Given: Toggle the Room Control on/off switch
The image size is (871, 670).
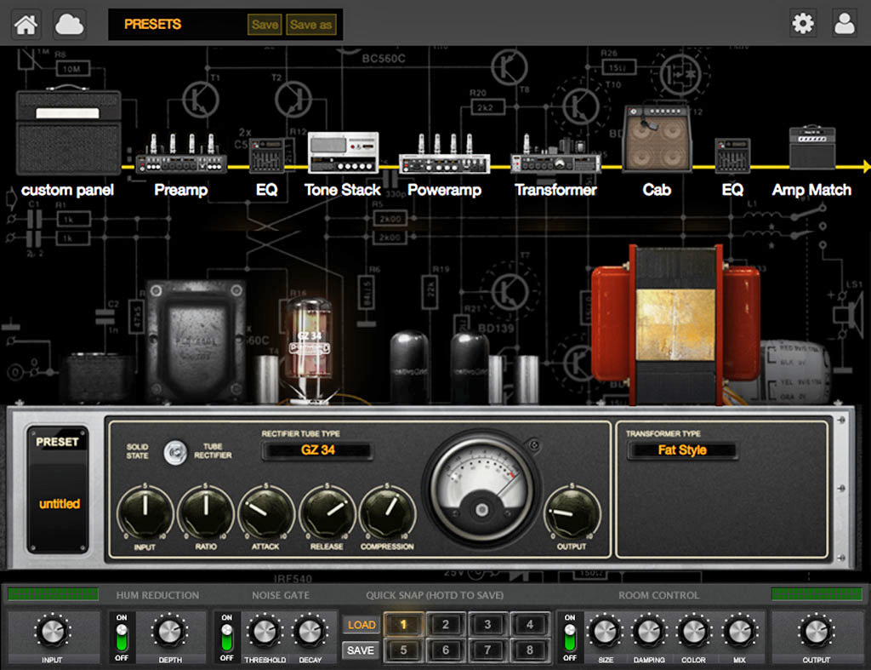Looking at the screenshot, I should [x=570, y=636].
